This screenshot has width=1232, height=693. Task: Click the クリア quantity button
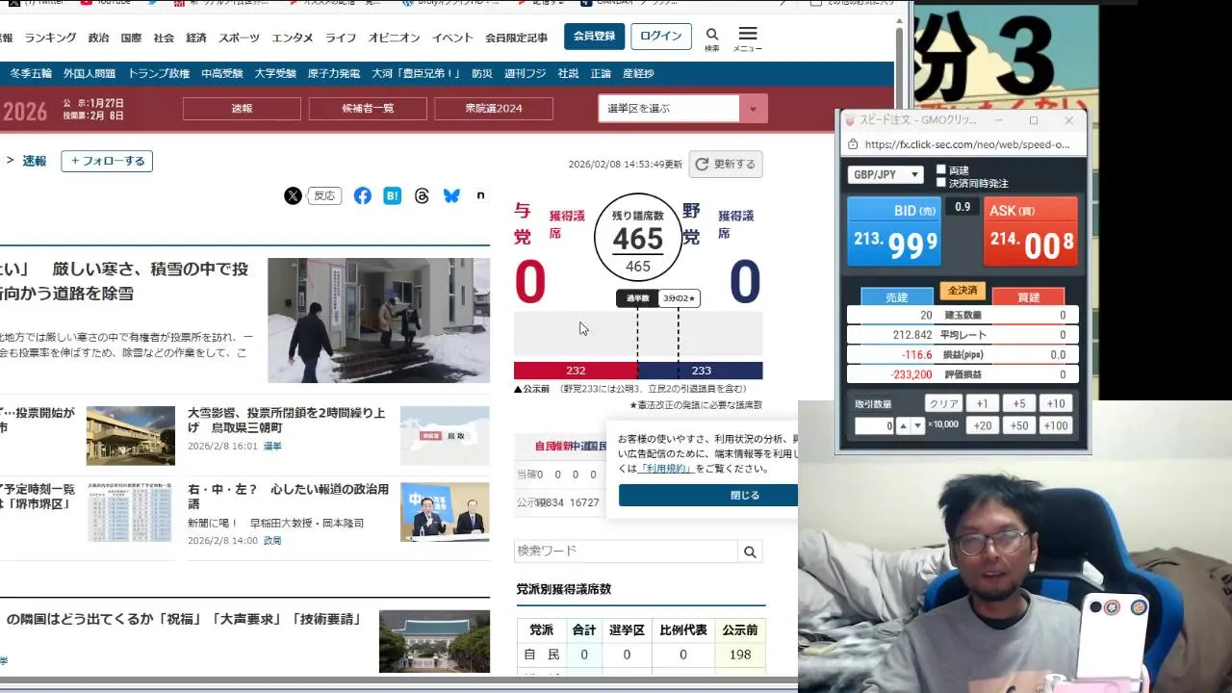pos(943,404)
